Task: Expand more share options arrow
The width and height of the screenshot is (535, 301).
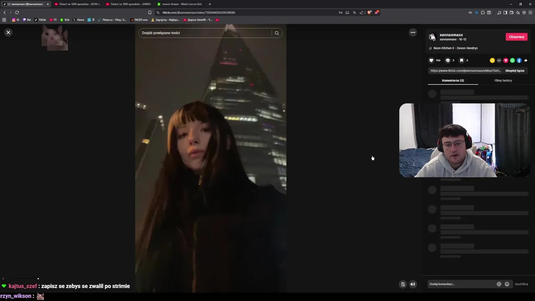Action: [525, 60]
